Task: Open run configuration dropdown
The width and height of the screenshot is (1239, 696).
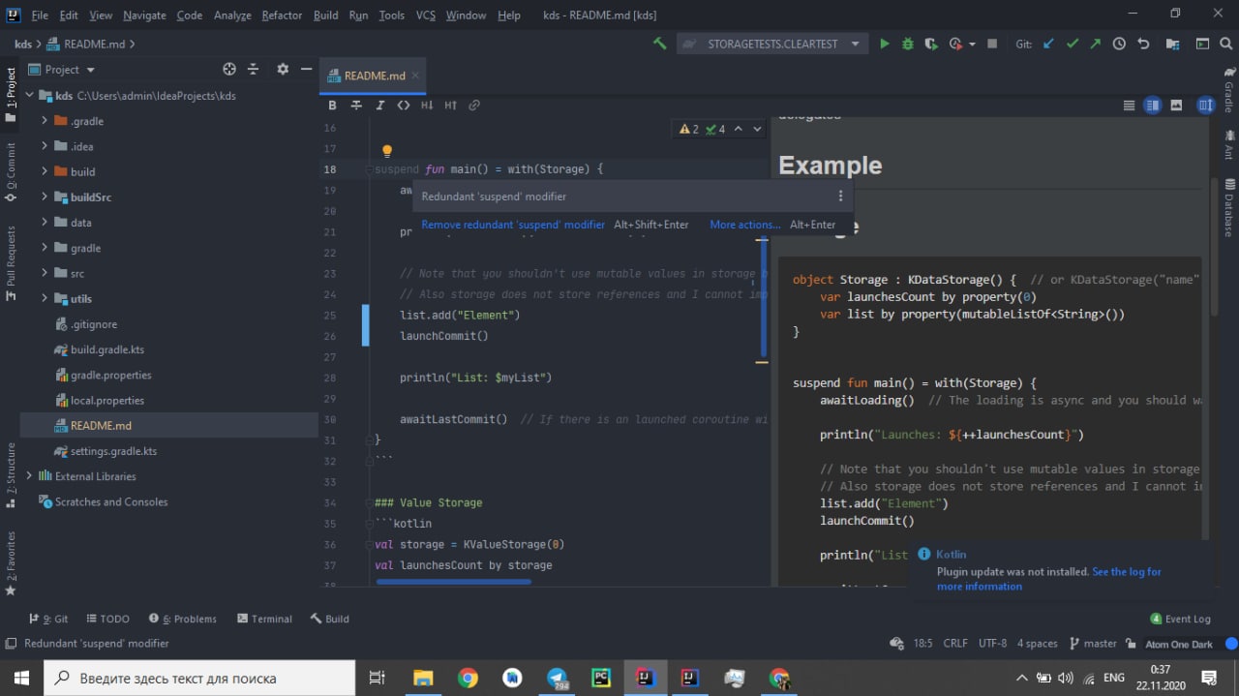Action: 856,44
